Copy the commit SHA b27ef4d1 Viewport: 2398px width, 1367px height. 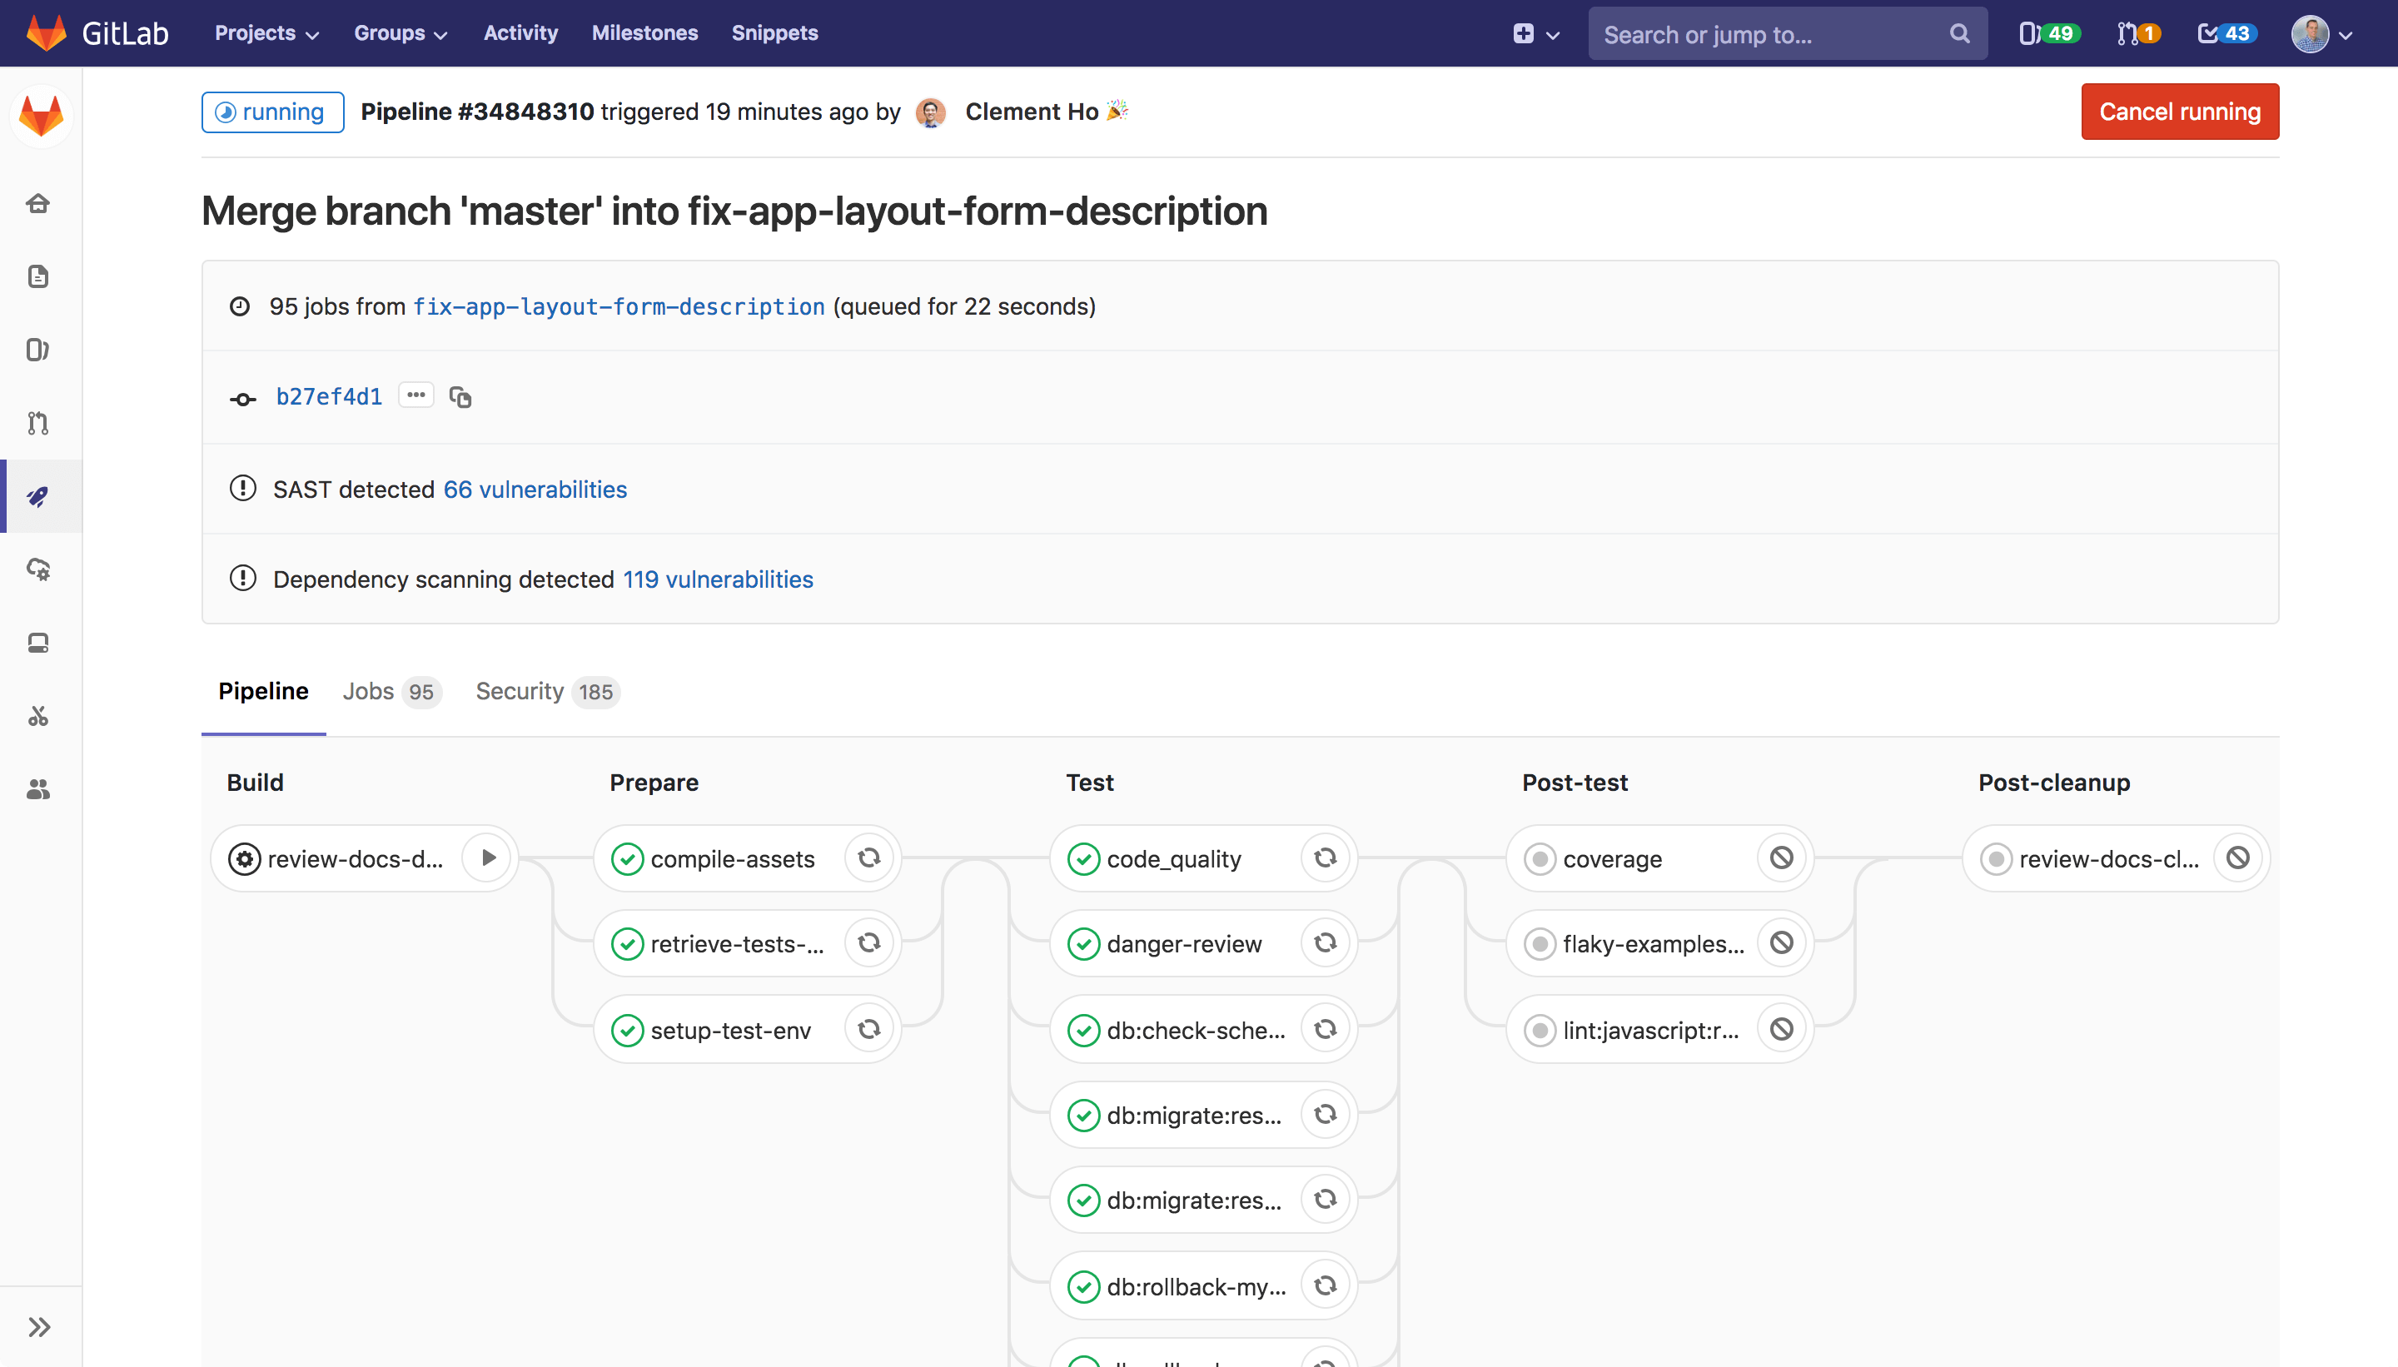click(460, 396)
